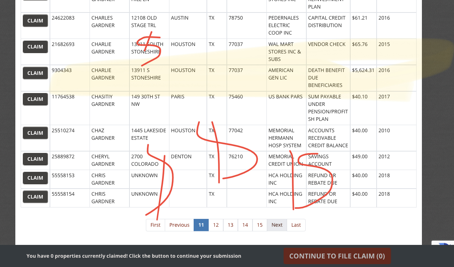Select MEMORIAL HERMANN HOSP SYSTEM holder

coord(286,138)
